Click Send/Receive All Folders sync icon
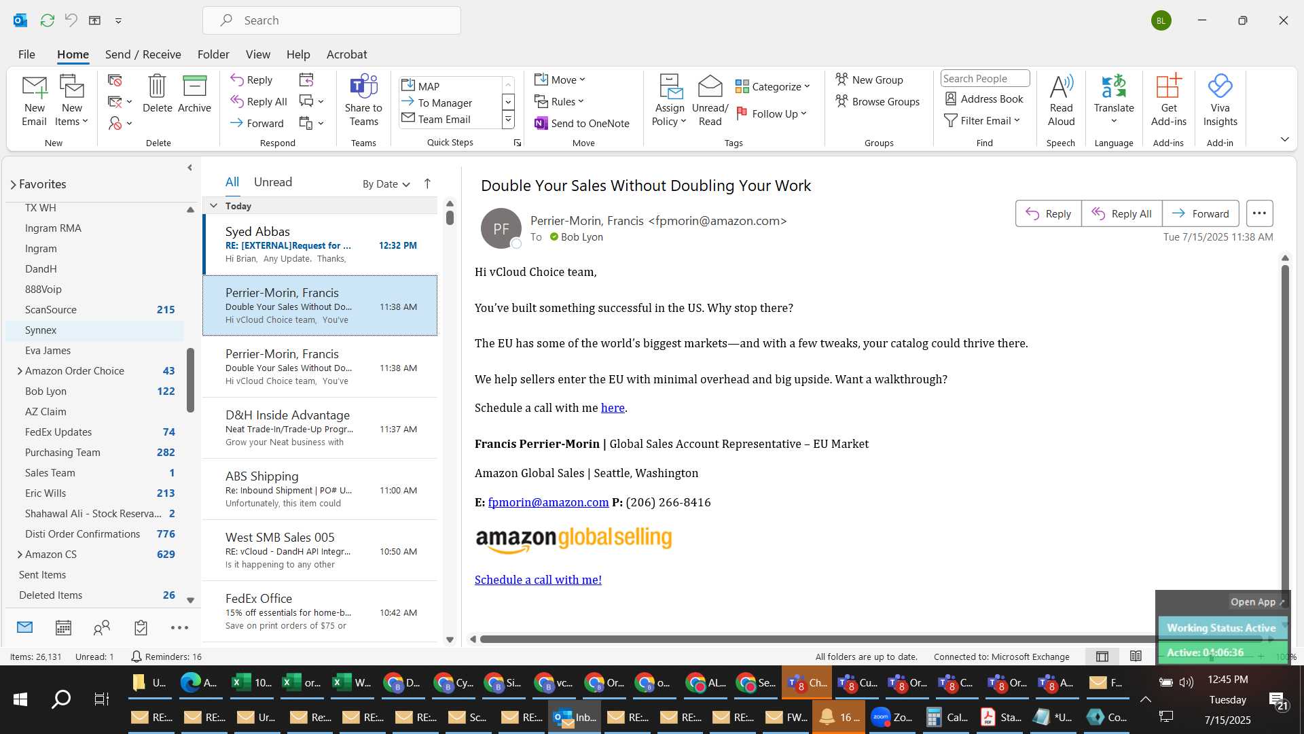The height and width of the screenshot is (734, 1304). pyautogui.click(x=47, y=20)
